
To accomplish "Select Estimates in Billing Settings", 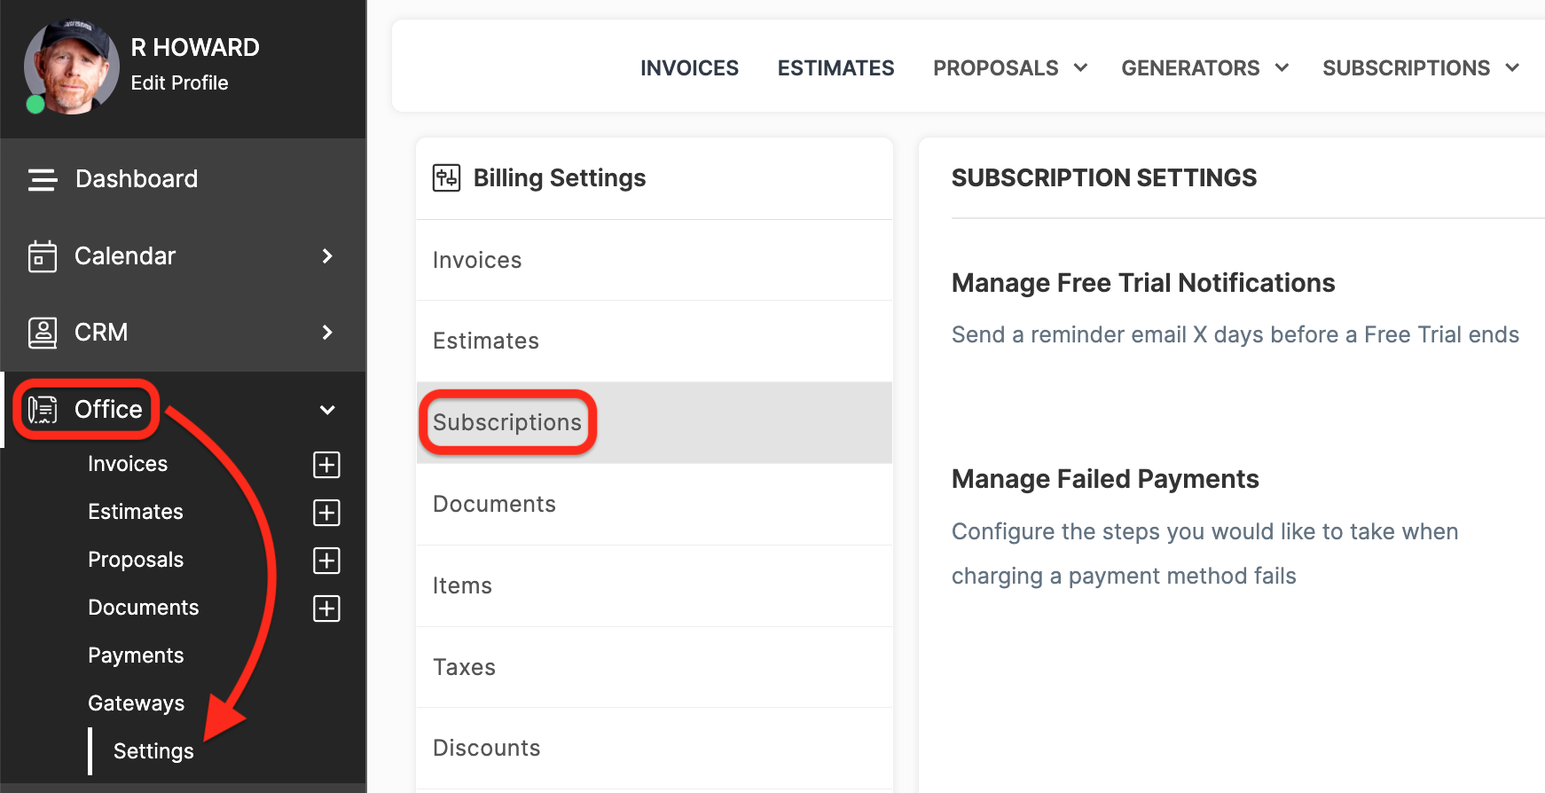I will 655,342.
